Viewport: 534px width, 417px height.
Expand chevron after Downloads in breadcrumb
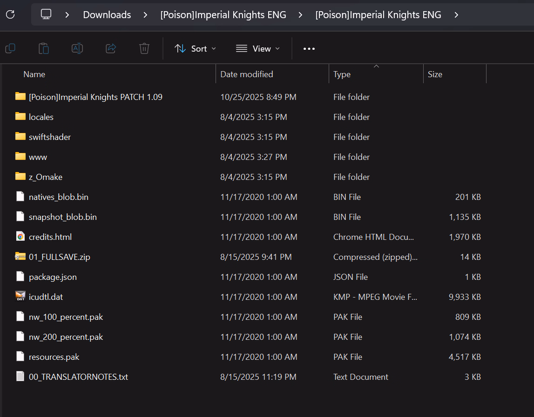point(146,15)
